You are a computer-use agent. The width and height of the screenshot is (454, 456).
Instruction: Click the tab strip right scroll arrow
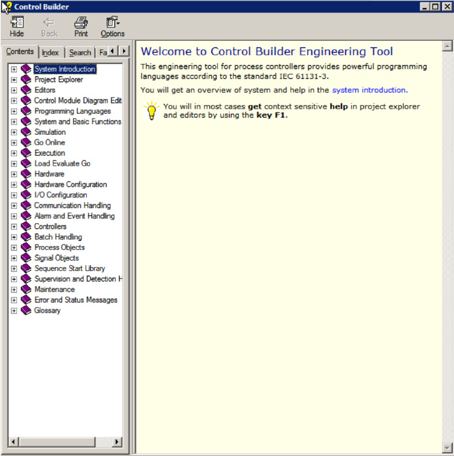[124, 51]
